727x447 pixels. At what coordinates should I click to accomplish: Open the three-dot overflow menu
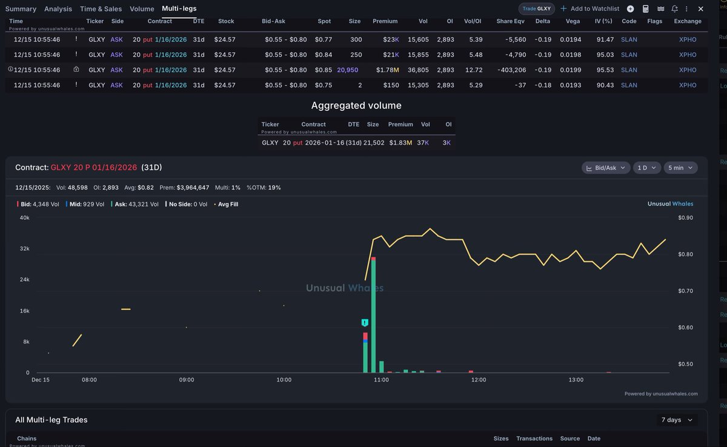coord(686,9)
